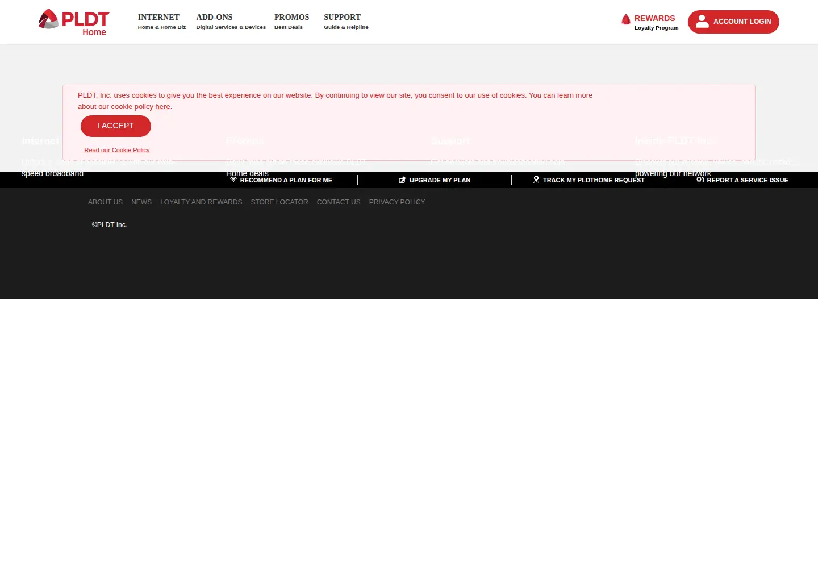
Task: Click Recommend a Plan for Me
Action: (x=281, y=180)
